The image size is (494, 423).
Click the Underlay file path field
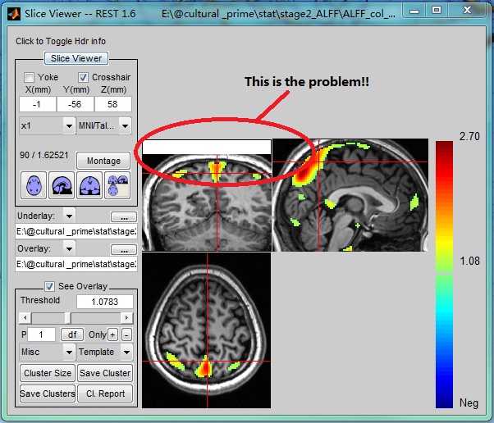76,231
